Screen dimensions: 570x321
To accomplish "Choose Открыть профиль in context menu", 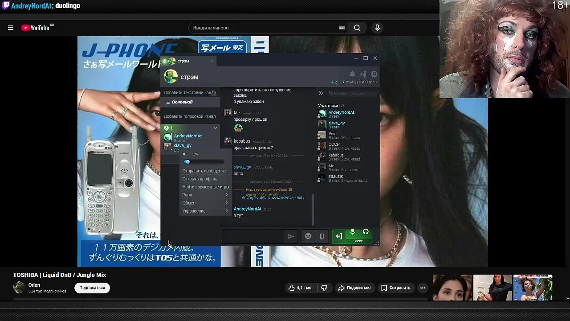I will pyautogui.click(x=200, y=179).
